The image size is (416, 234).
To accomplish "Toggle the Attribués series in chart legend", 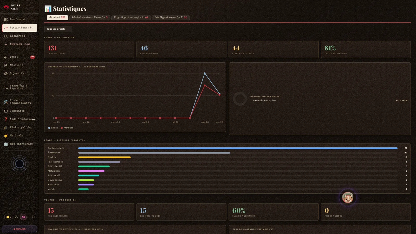I will coord(67,128).
